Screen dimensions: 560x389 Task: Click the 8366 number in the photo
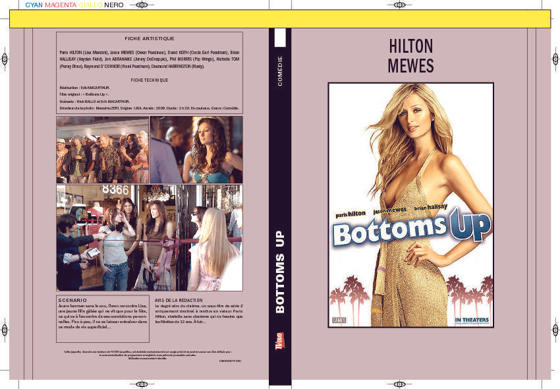pos(115,189)
